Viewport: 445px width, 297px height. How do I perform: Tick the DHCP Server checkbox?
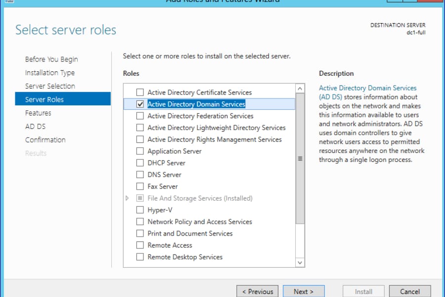(x=140, y=163)
